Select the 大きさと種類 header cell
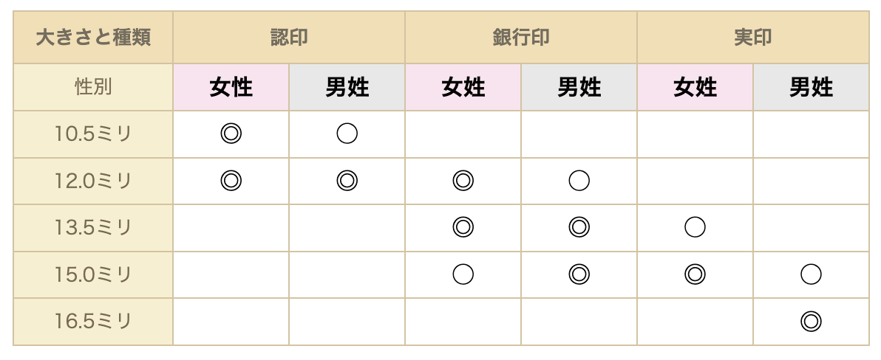The image size is (881, 360). pyautogui.click(x=93, y=38)
